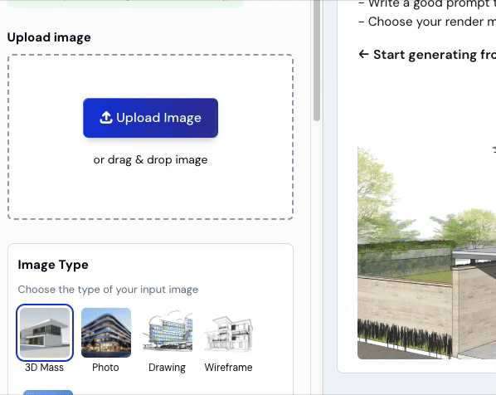Click the Upload Image button
The width and height of the screenshot is (496, 395).
[150, 118]
